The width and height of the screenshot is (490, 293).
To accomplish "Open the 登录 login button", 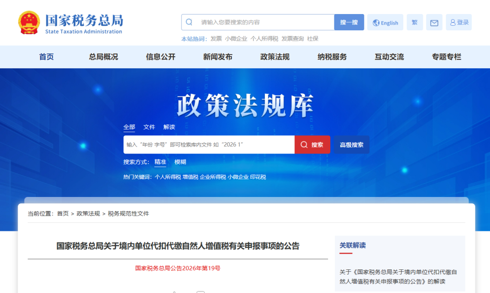I will coord(459,23).
